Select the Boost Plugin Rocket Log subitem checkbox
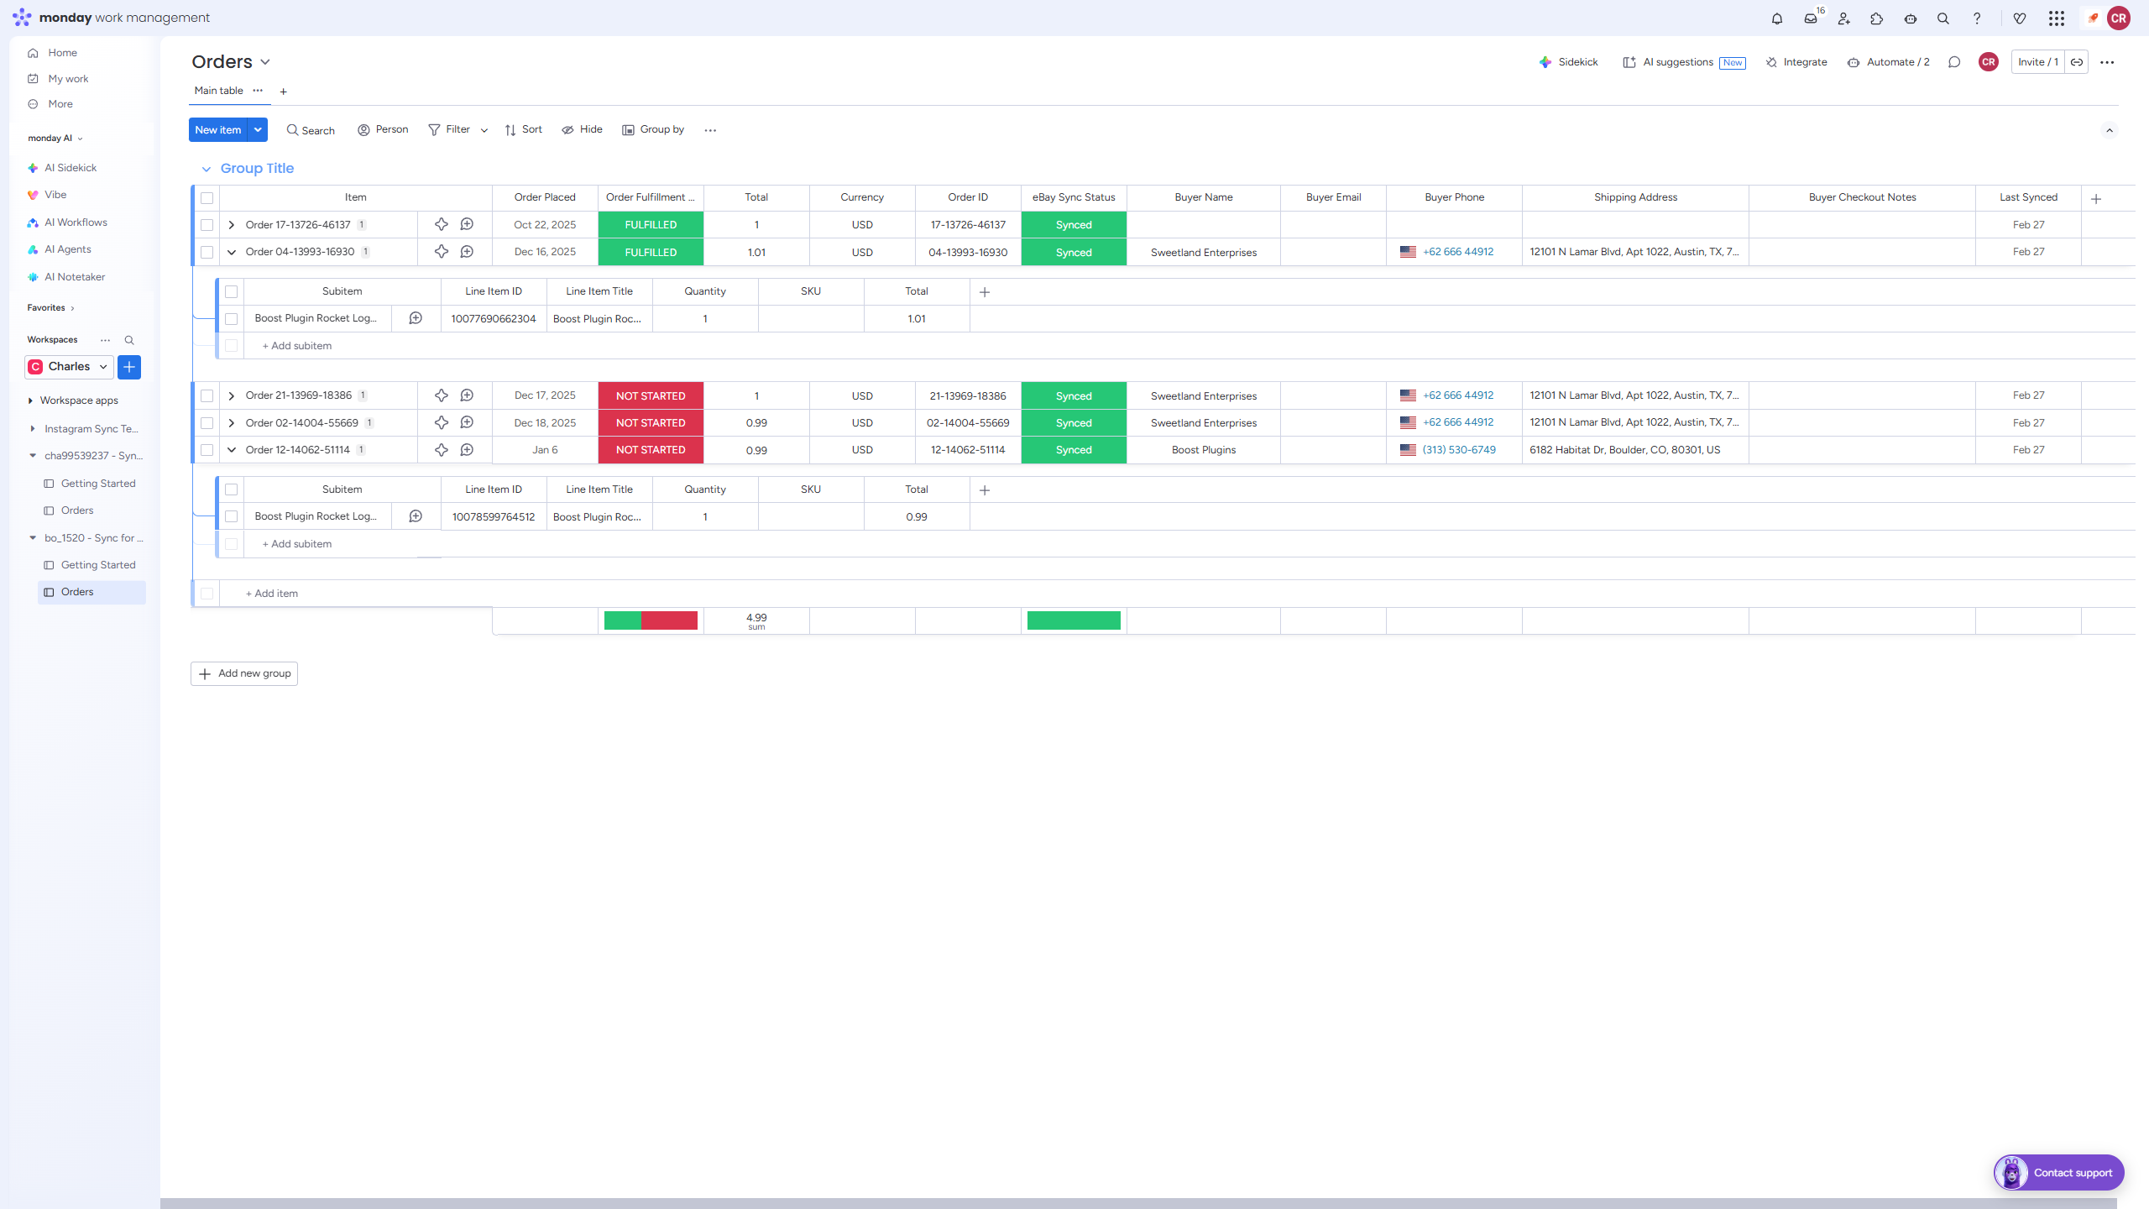2149x1209 pixels. coord(232,318)
